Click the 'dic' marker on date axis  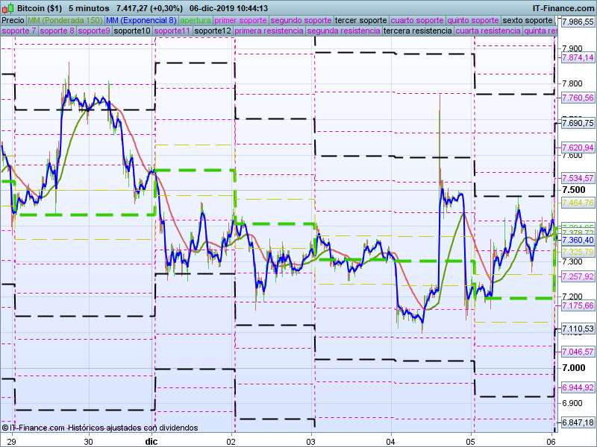151,441
